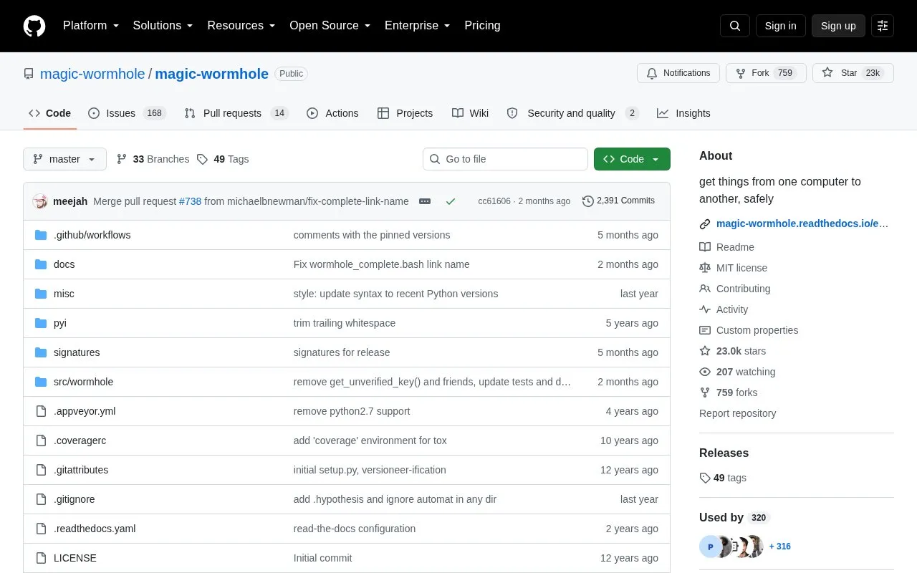Click the GitHub logo icon
The image size is (917, 573).
(x=34, y=26)
